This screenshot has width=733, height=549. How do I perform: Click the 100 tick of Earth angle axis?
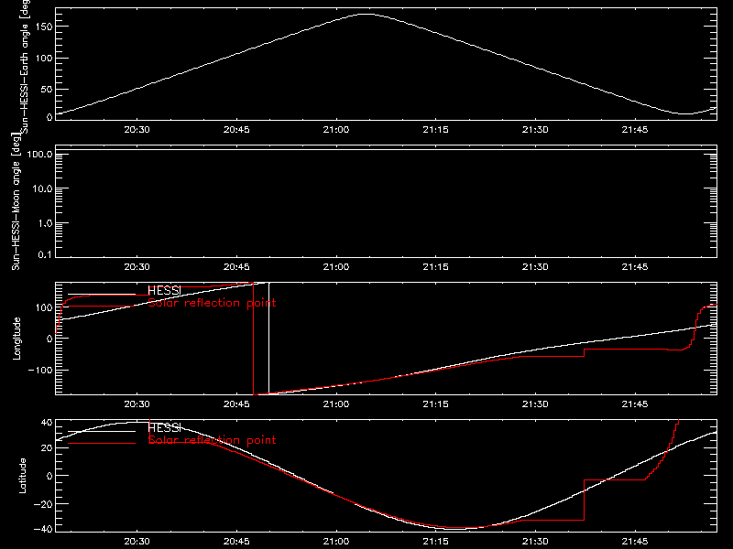pyautogui.click(x=44, y=59)
